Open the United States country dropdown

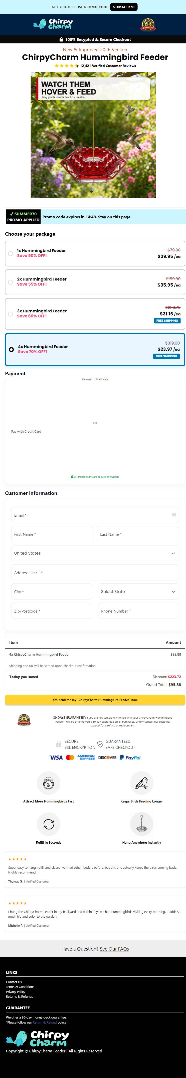tap(95, 553)
